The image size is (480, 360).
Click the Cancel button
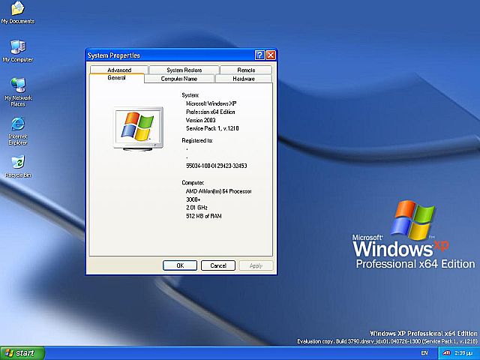(x=218, y=265)
